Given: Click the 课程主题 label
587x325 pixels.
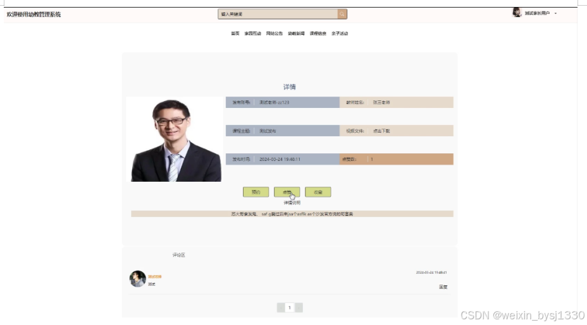Looking at the screenshot, I should coord(241,131).
